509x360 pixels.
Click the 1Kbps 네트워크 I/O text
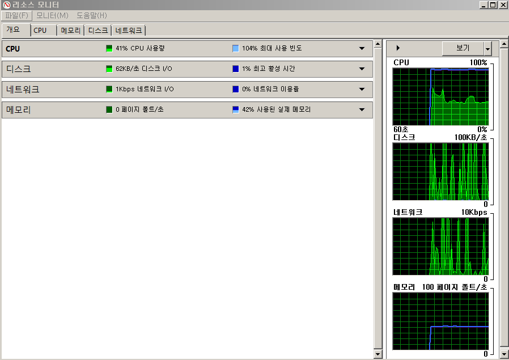tap(145, 89)
